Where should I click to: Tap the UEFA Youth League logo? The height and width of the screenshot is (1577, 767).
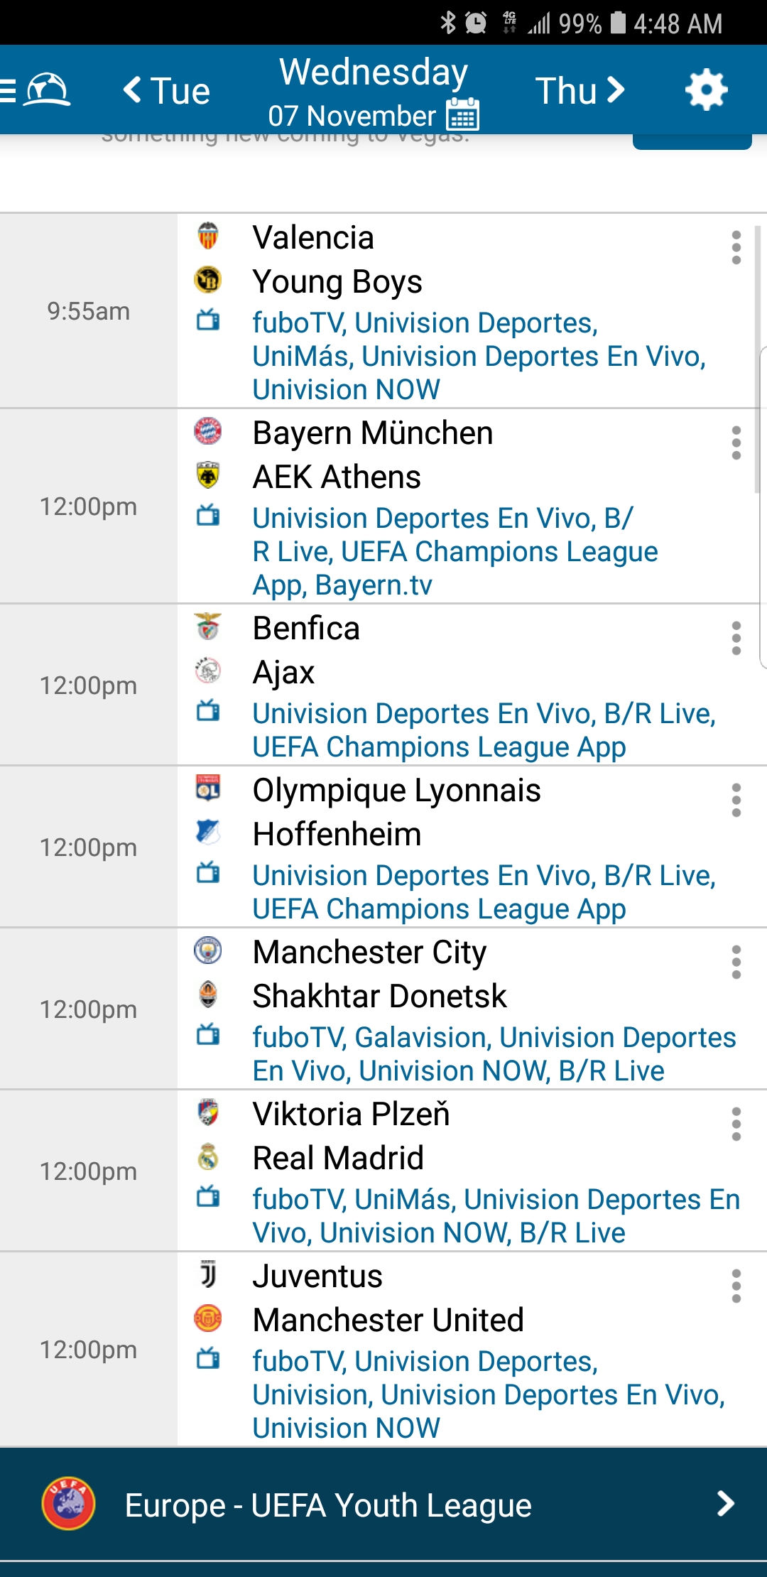[x=68, y=1503]
